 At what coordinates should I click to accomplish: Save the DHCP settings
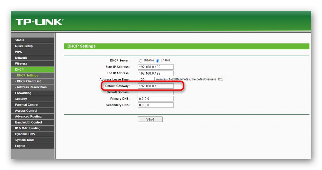(150, 119)
